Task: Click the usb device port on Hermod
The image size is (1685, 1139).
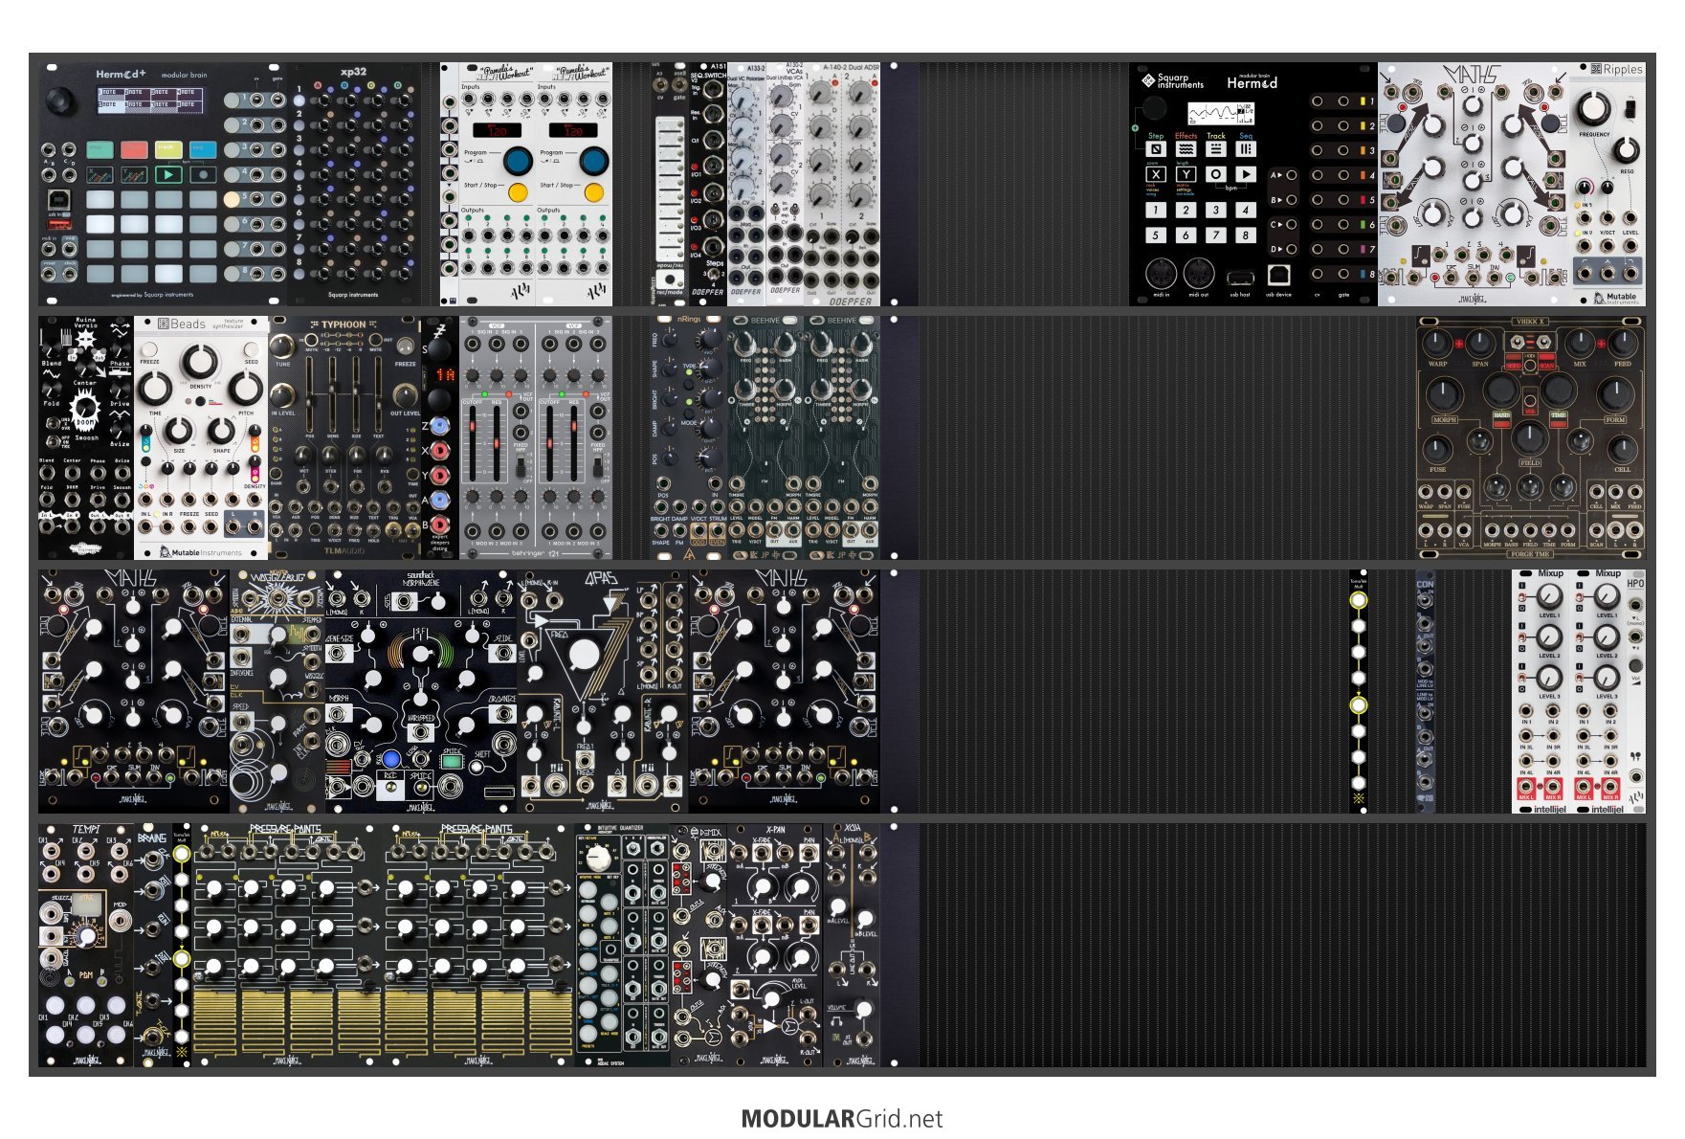Action: [1278, 275]
